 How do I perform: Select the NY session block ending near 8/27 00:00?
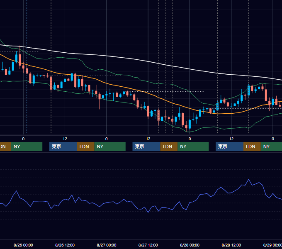pyautogui.click(x=110, y=146)
